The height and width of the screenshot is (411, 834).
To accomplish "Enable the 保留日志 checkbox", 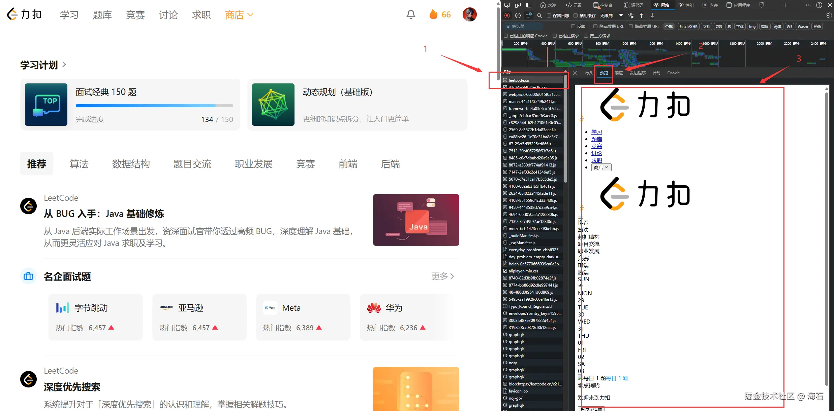I will coord(549,15).
